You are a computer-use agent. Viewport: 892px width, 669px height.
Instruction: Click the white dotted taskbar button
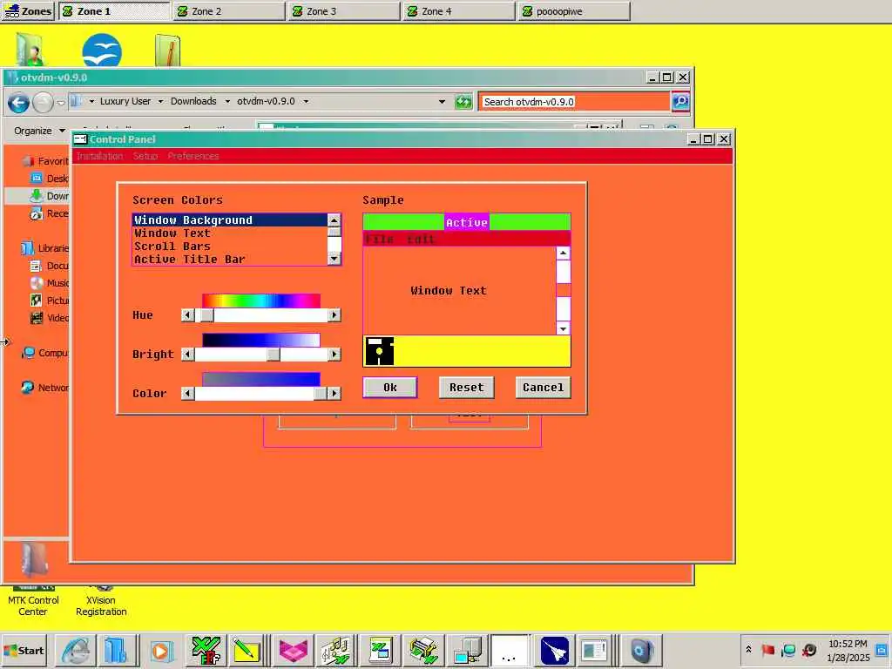pyautogui.click(x=510, y=650)
